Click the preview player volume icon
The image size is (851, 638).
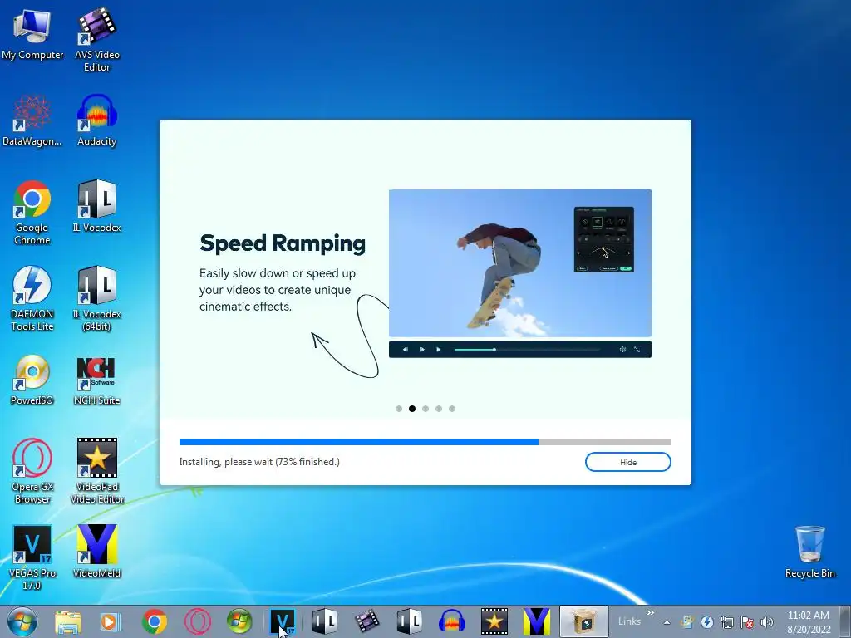[x=622, y=350]
